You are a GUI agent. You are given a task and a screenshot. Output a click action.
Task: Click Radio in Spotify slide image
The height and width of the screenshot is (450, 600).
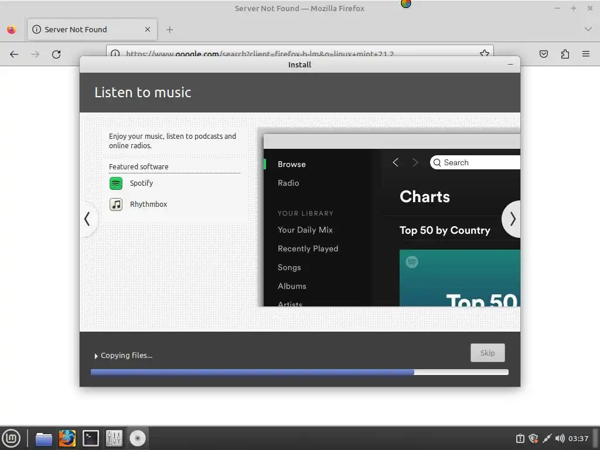[x=288, y=183]
